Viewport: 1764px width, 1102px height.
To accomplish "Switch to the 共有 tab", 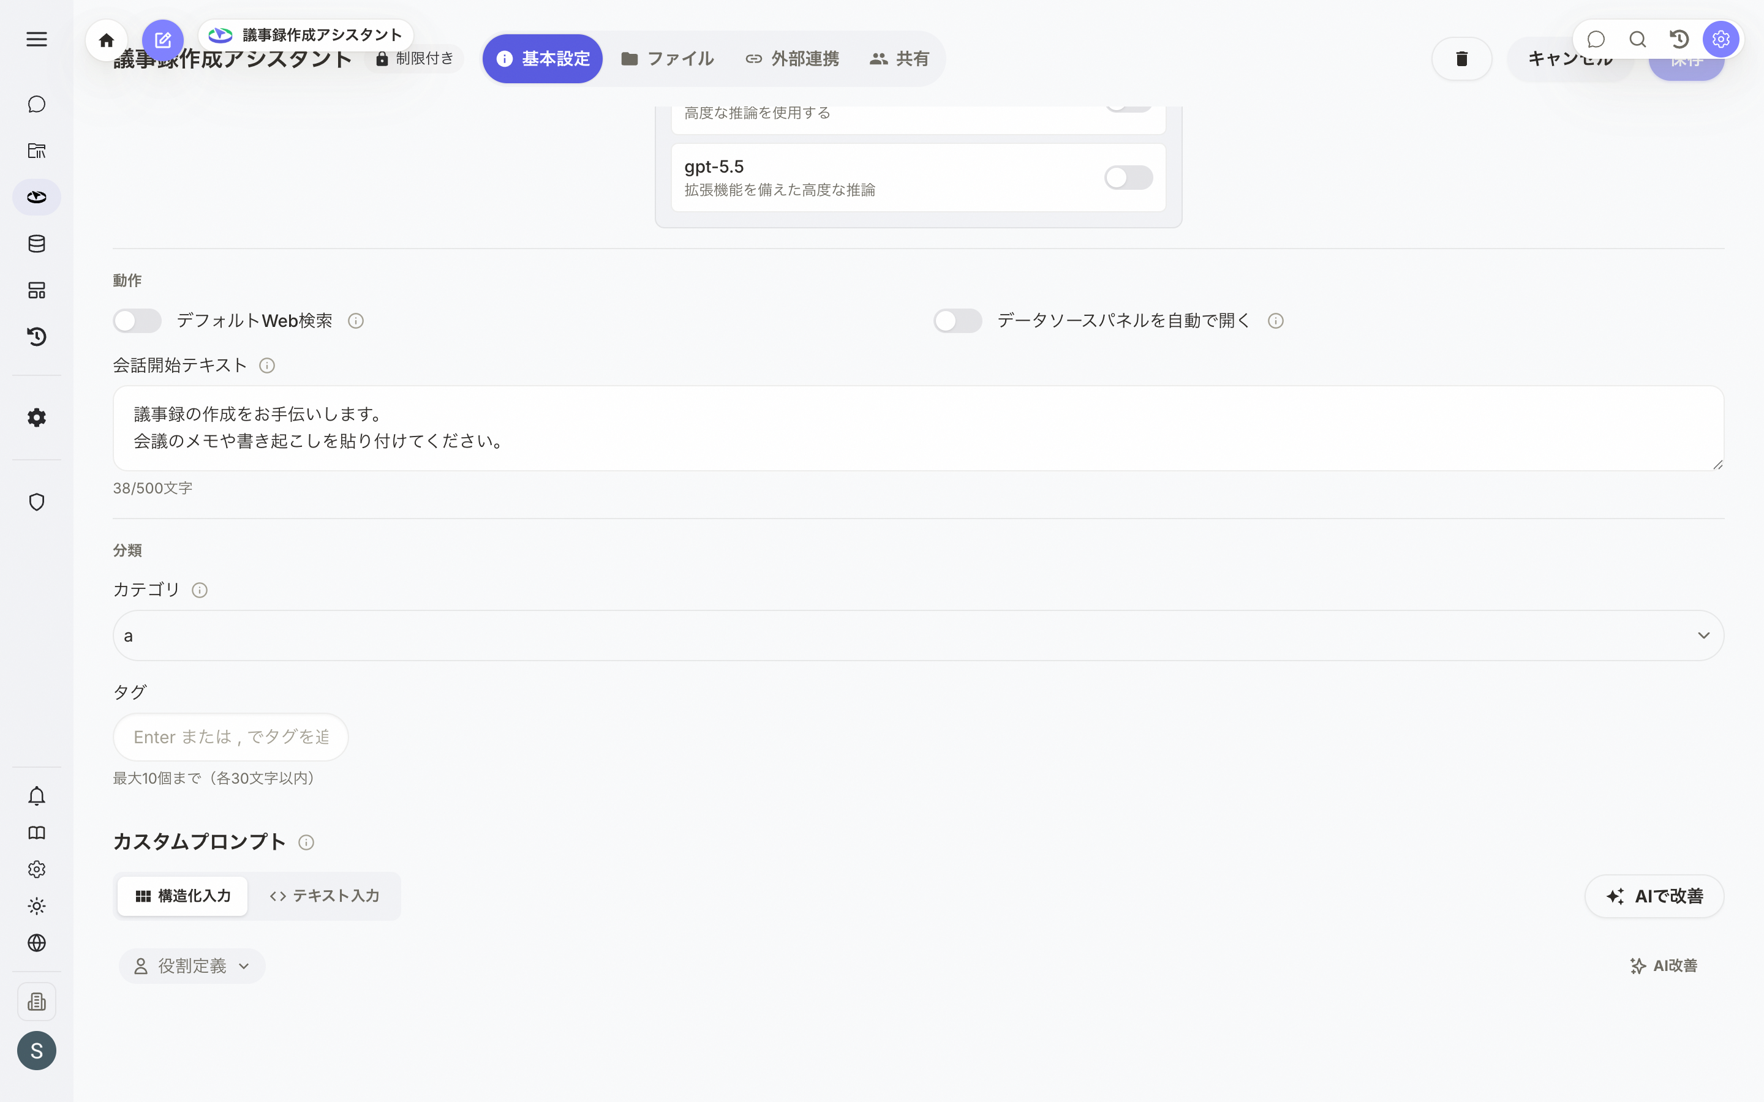I will [x=900, y=59].
